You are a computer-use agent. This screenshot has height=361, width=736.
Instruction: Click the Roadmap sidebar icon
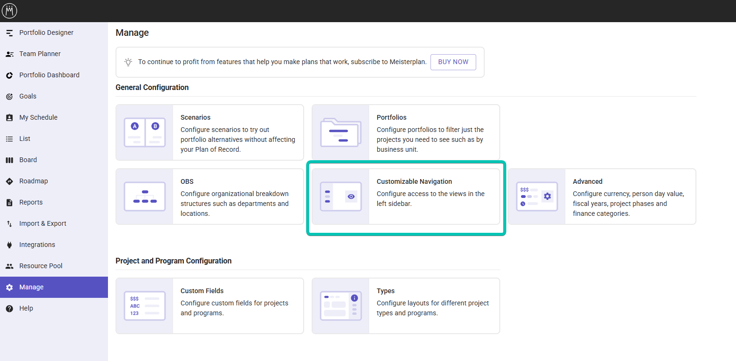pos(9,181)
